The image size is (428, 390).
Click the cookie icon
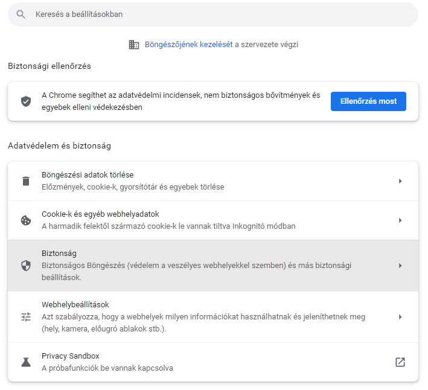pyautogui.click(x=26, y=220)
